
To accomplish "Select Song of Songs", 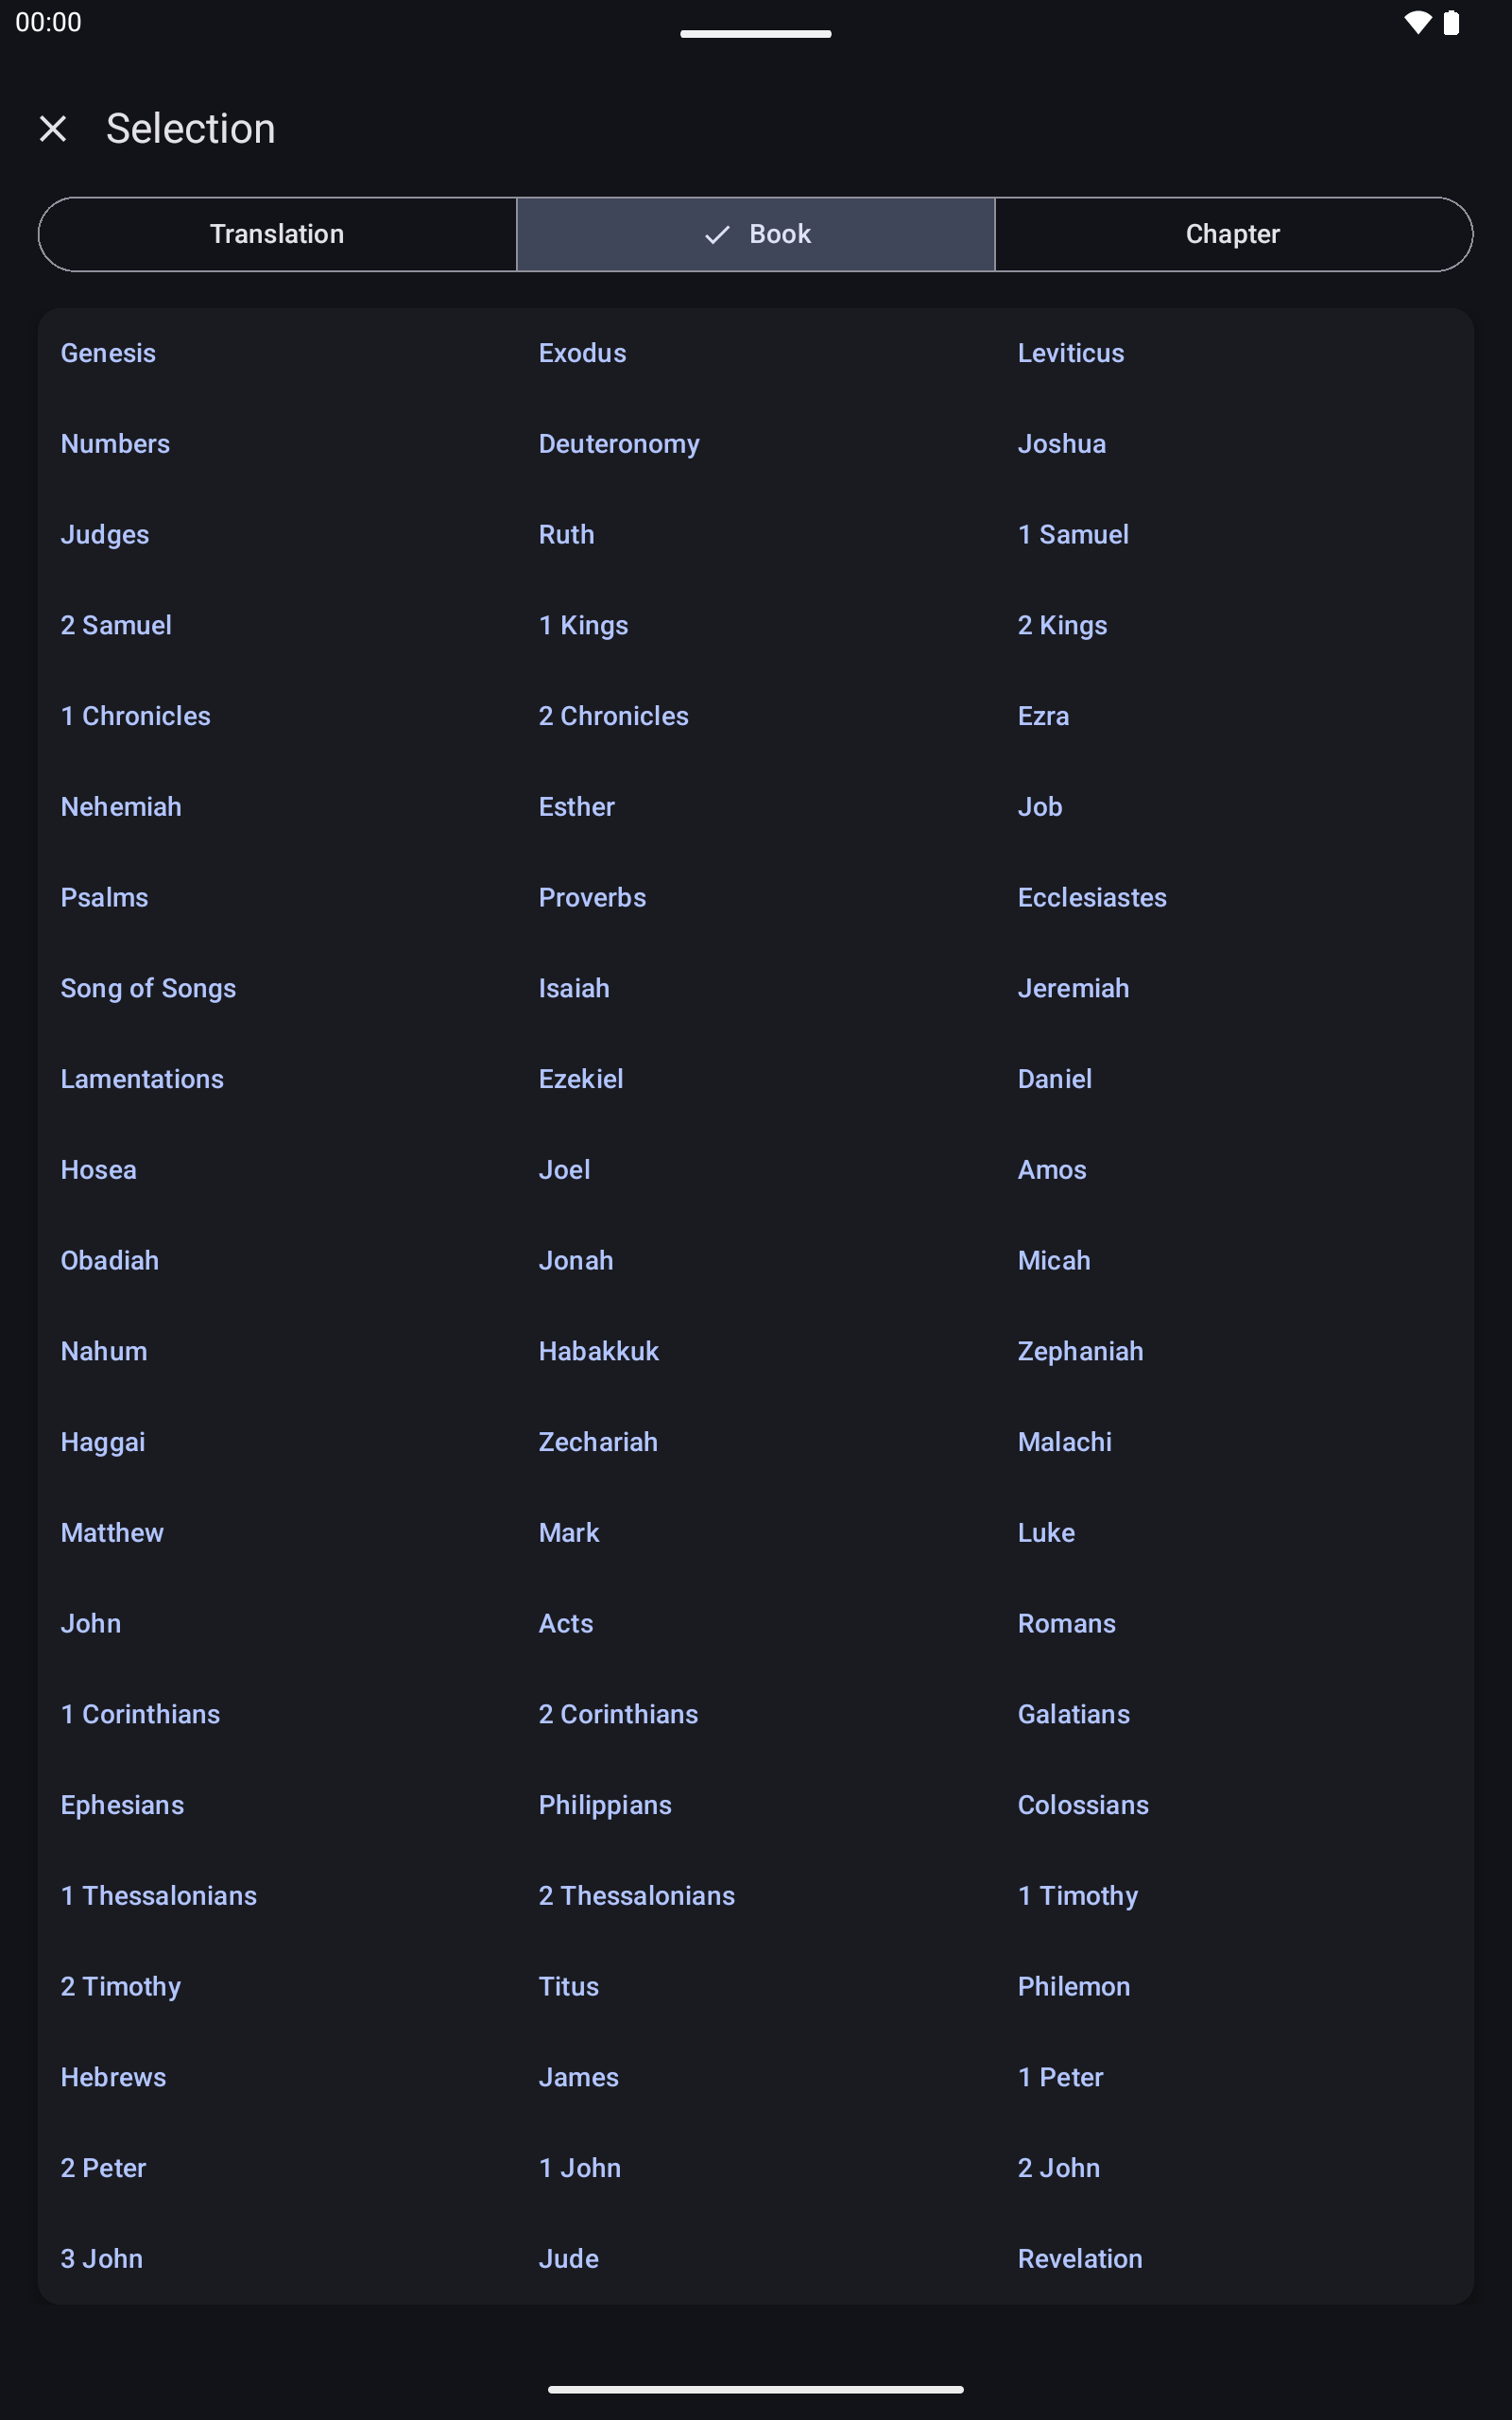I will [x=148, y=988].
